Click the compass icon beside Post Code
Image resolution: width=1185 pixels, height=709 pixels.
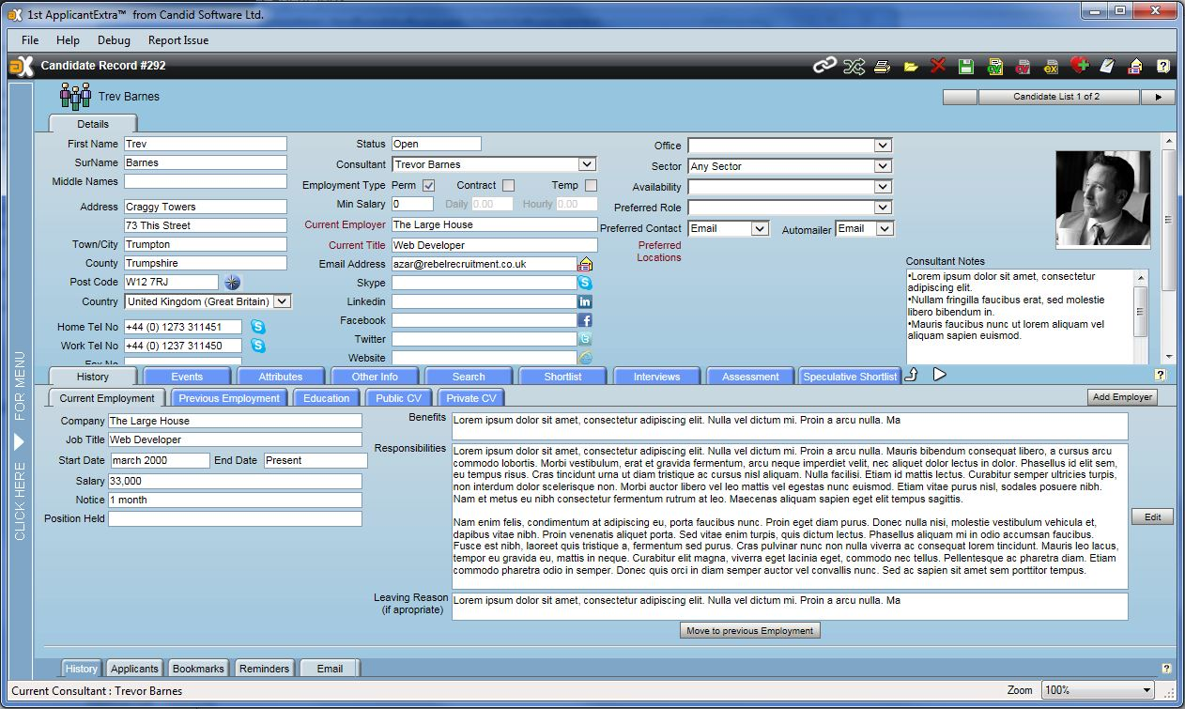tap(233, 282)
